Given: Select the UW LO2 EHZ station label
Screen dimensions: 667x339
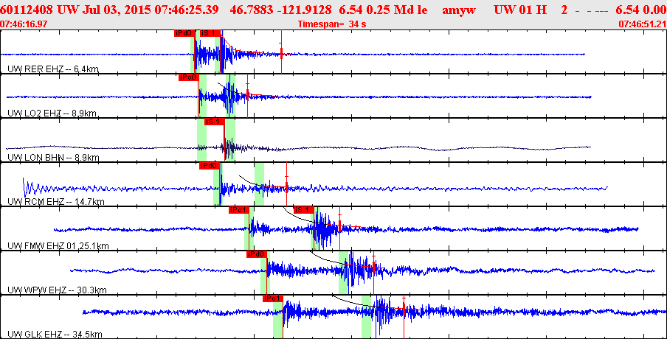Looking at the screenshot, I should [52, 113].
